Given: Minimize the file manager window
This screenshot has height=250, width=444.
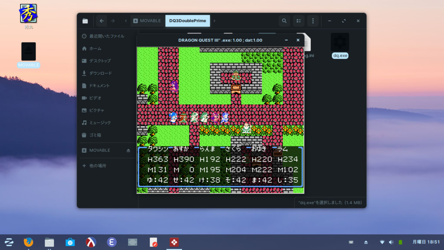Looking at the screenshot, I should 330,21.
